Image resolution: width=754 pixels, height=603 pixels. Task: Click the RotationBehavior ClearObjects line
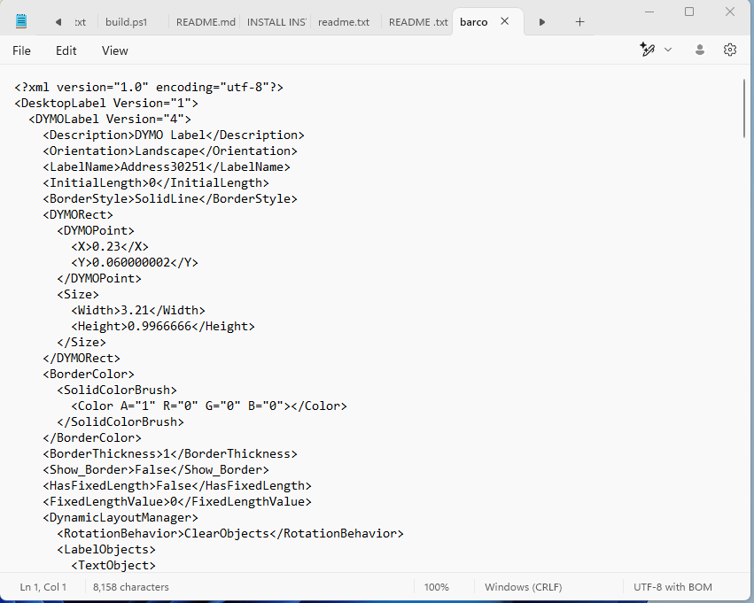230,533
